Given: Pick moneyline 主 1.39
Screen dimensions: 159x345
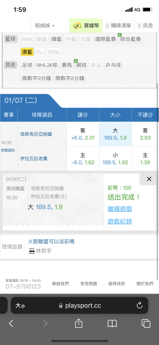Looking at the screenshot, I should (145, 159).
